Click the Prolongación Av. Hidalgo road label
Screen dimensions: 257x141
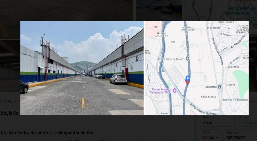[217, 49]
